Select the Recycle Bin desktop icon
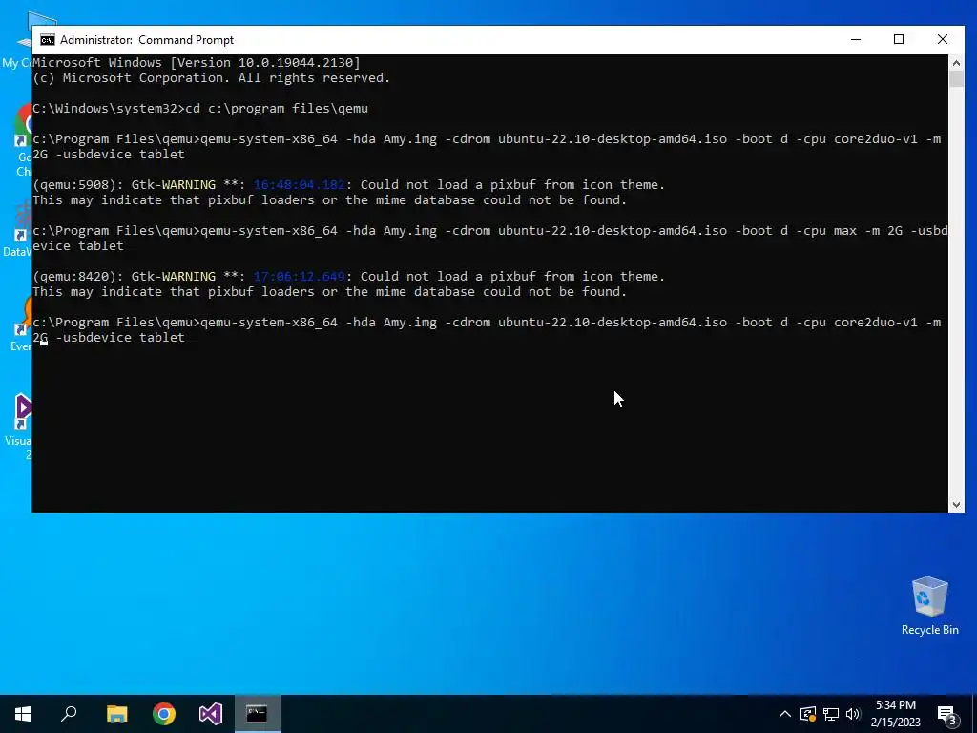Image resolution: width=977 pixels, height=733 pixels. (x=929, y=606)
